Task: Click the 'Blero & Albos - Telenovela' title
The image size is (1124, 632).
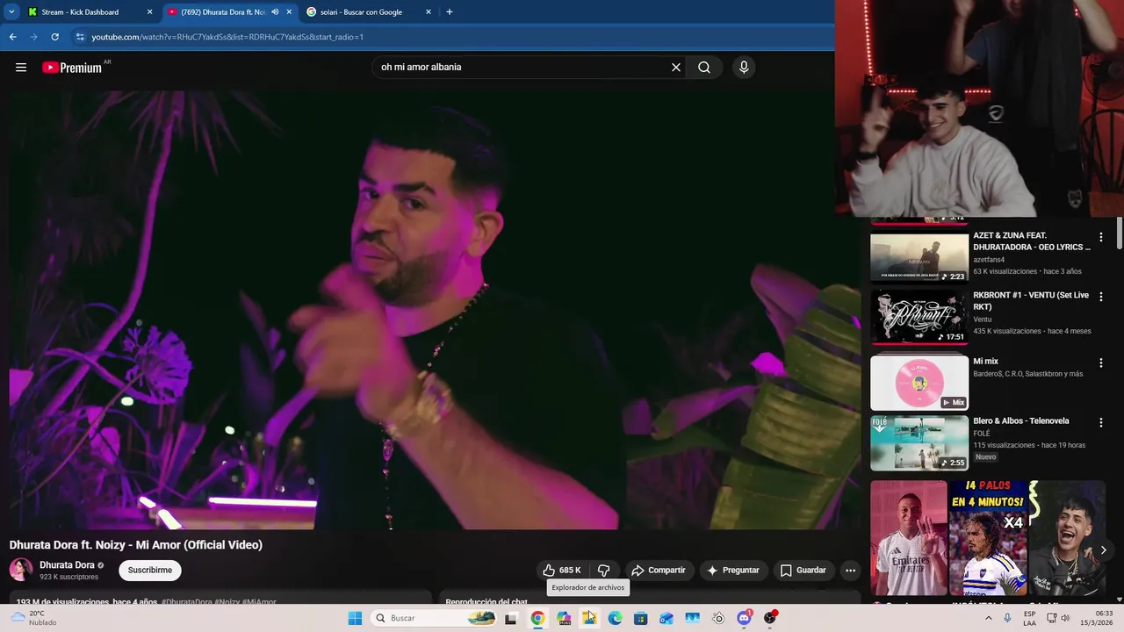Action: pos(1021,421)
